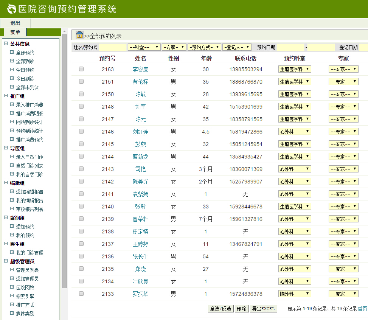Click the home icon beside 全部预约列表

click(x=79, y=35)
